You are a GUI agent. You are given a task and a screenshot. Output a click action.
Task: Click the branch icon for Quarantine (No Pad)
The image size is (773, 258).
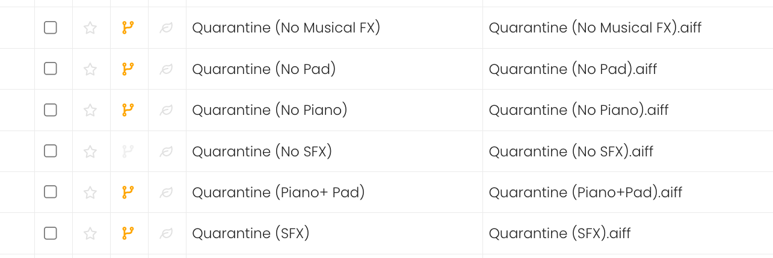point(128,69)
